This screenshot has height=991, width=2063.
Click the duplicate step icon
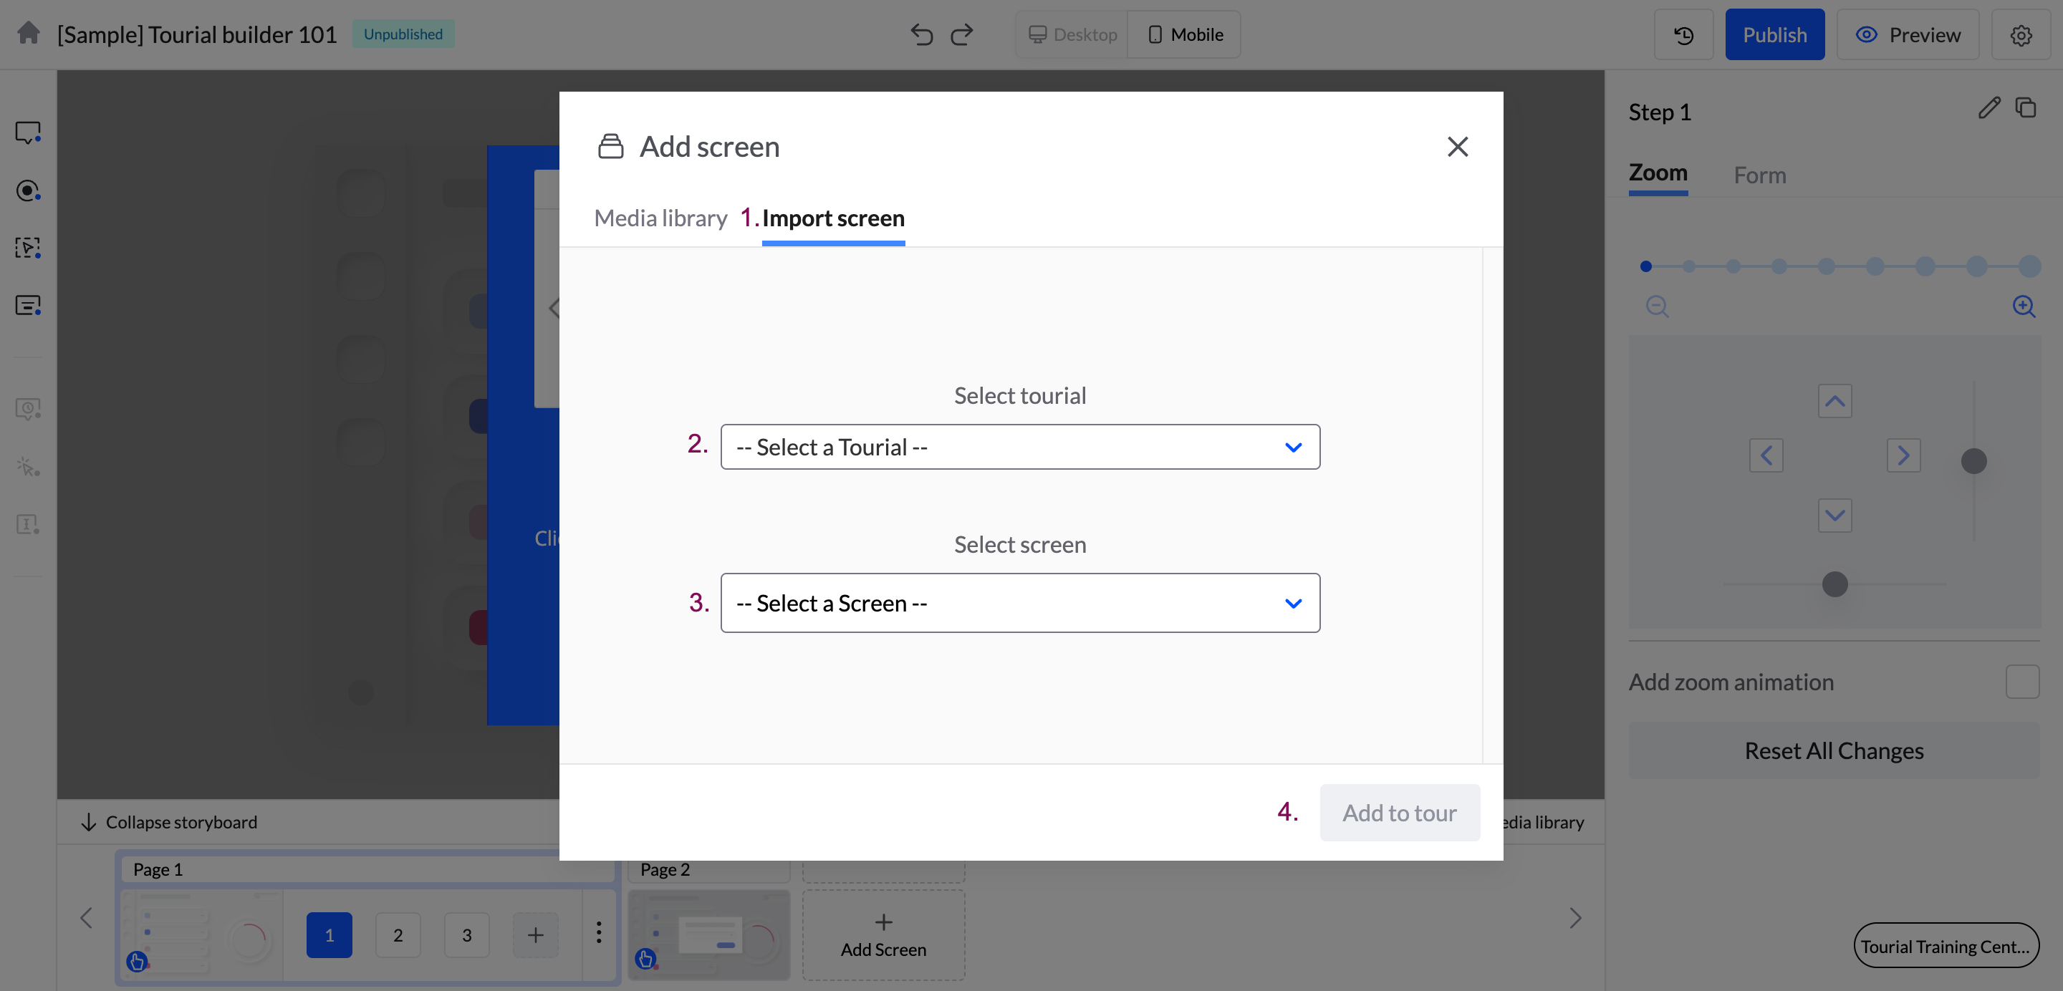(2026, 108)
